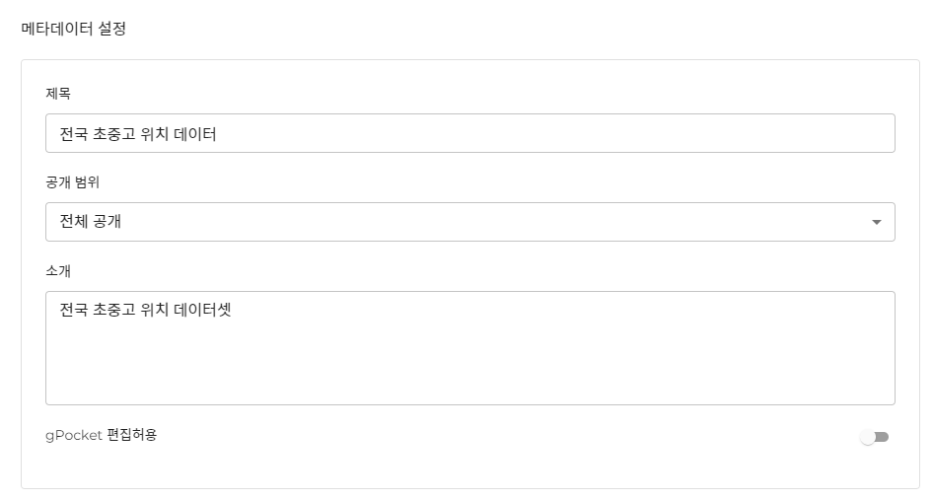Screen dimensions: 933x501
Task: Click the word gPocket in the toggle row
Action: click(74, 435)
